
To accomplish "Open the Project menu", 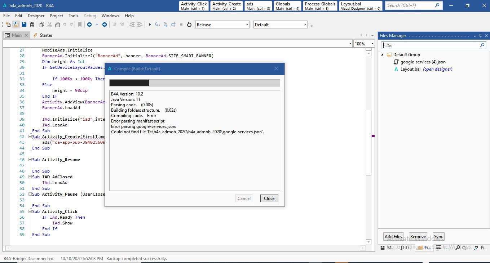I will [x=56, y=16].
